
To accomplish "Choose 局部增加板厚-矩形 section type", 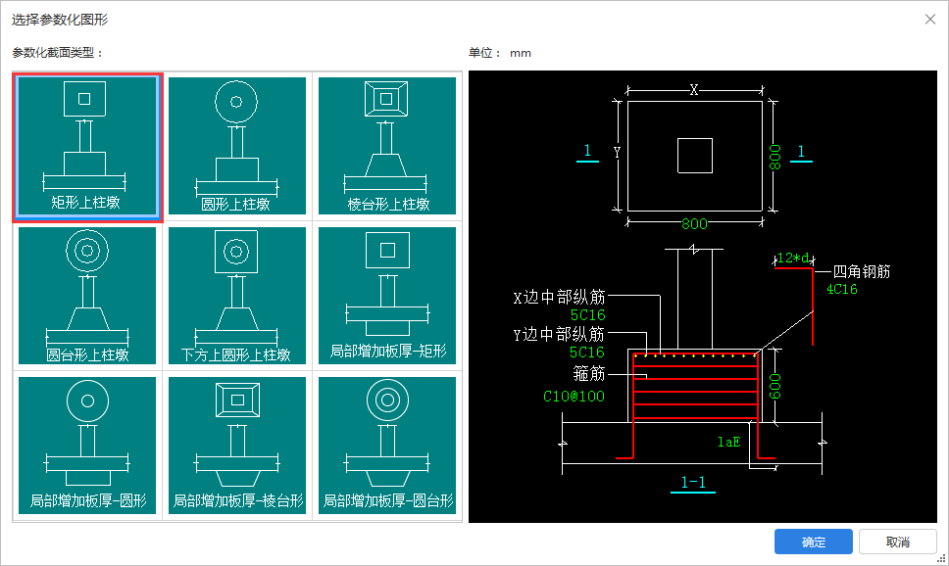I will coord(386,296).
